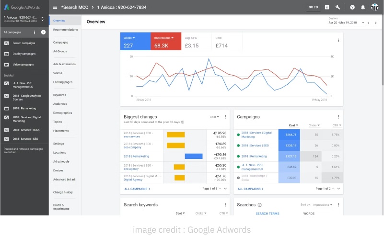Screen dimensions: 384x236
Task: Open Search keywords CTR column dropdown
Action: pyautogui.click(x=223, y=213)
